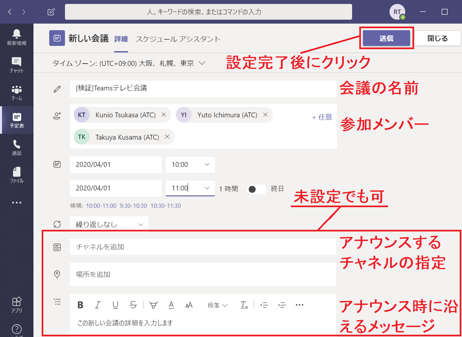
Task: Apply underline formatting
Action: 115,305
